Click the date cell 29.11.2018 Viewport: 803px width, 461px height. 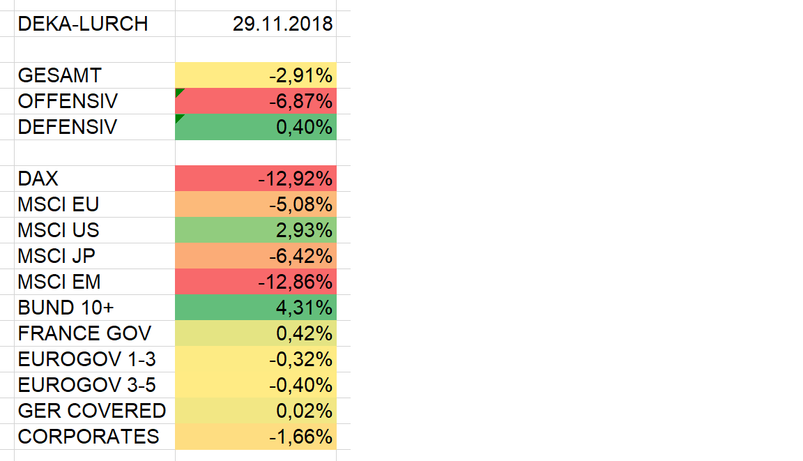[x=255, y=24]
